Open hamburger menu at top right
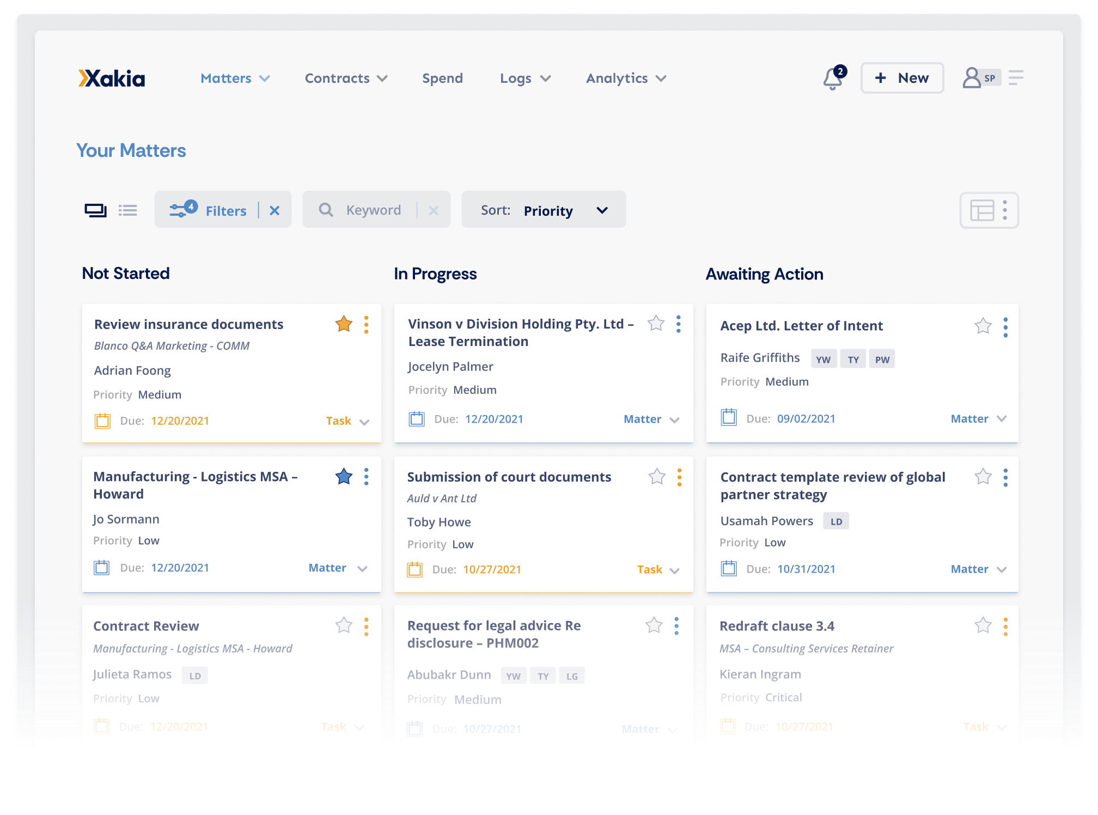The height and width of the screenshot is (815, 1098). pos(1016,78)
